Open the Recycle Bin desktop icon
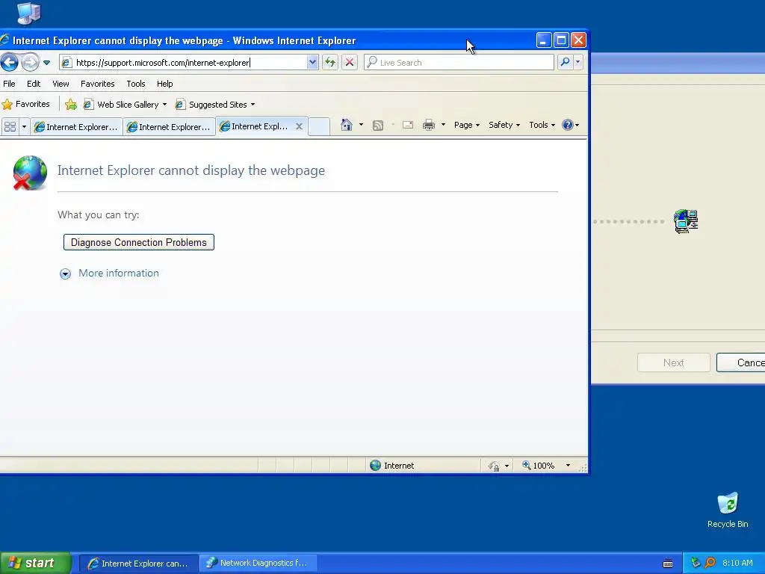The image size is (765, 574). click(728, 510)
